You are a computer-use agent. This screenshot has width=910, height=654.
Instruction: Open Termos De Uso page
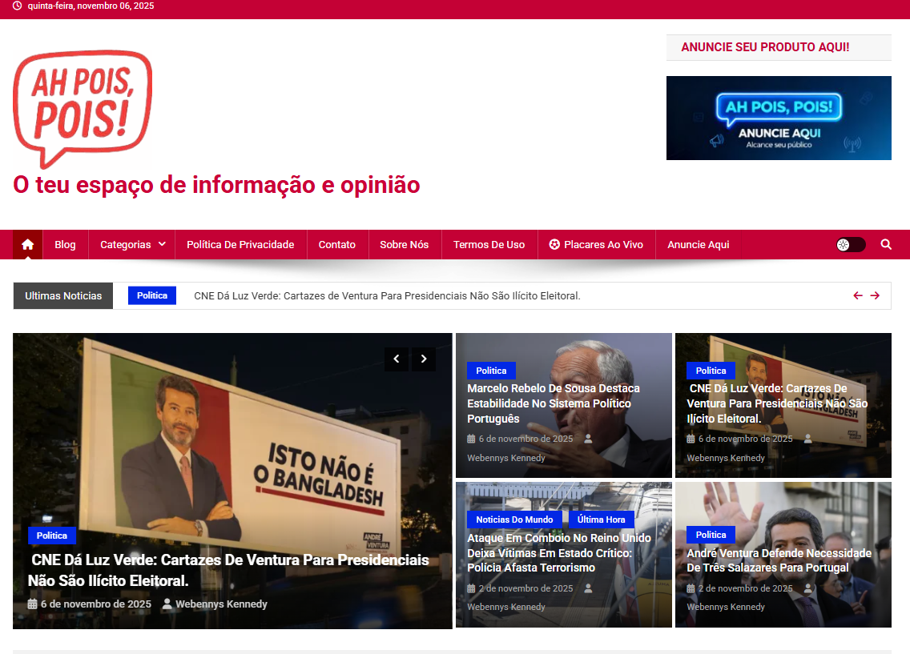489,245
